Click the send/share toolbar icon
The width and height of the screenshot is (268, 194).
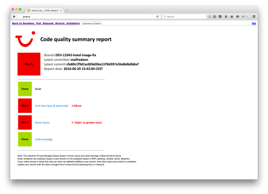point(243,16)
